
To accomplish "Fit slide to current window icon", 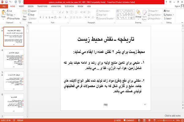I will tap(182, 120).
